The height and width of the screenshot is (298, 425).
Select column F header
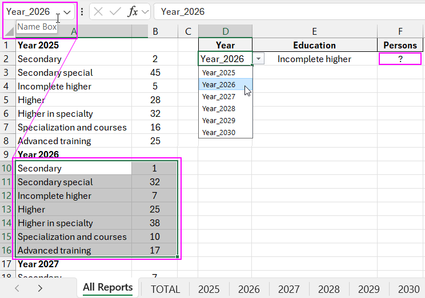click(400, 31)
